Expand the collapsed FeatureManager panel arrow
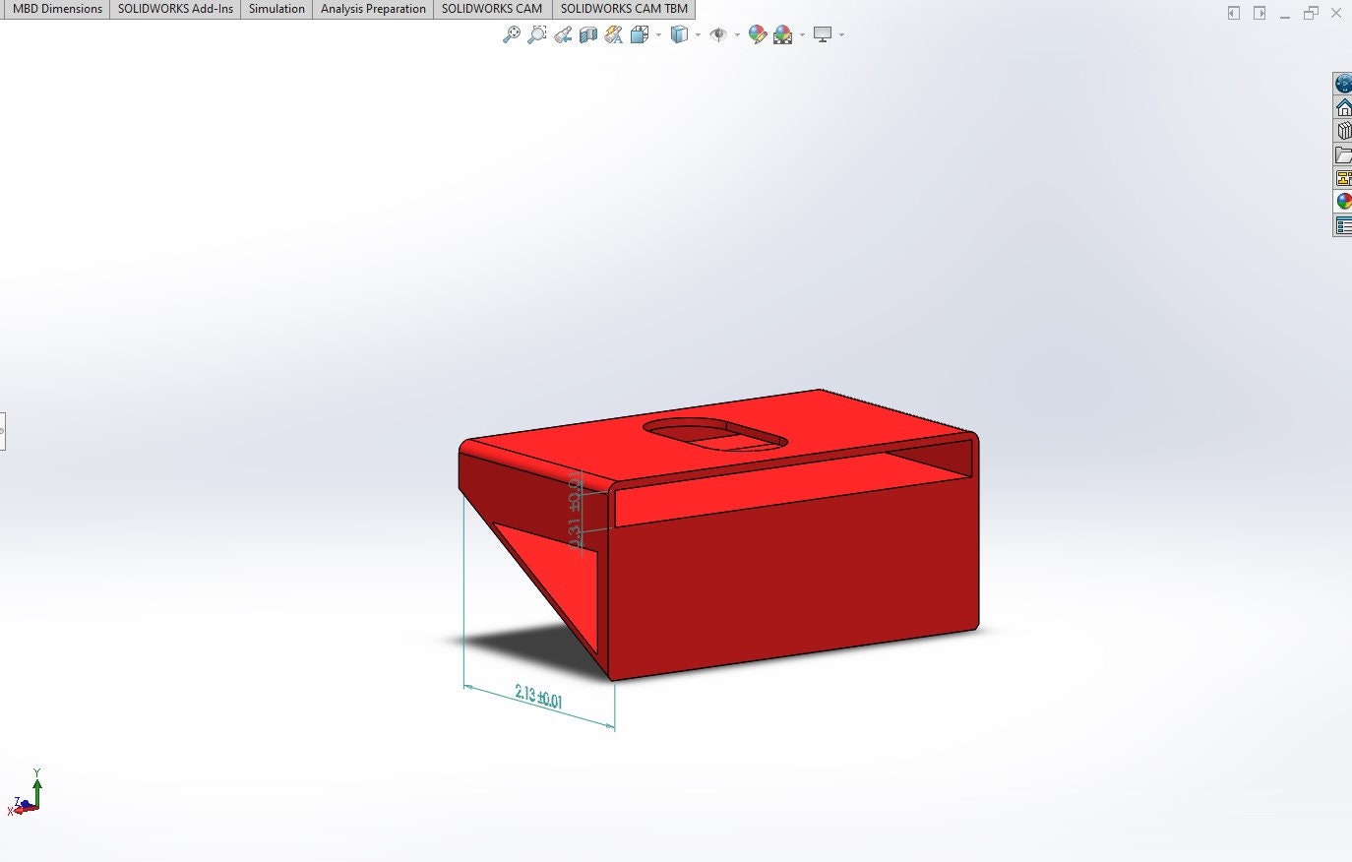Screen dimensions: 1352x862 point(3,429)
